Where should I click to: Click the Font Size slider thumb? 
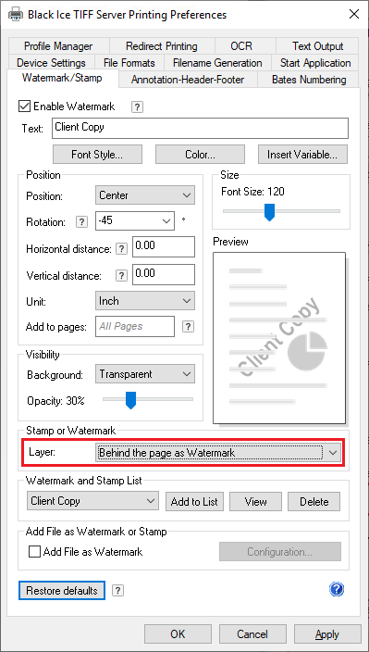(x=270, y=212)
